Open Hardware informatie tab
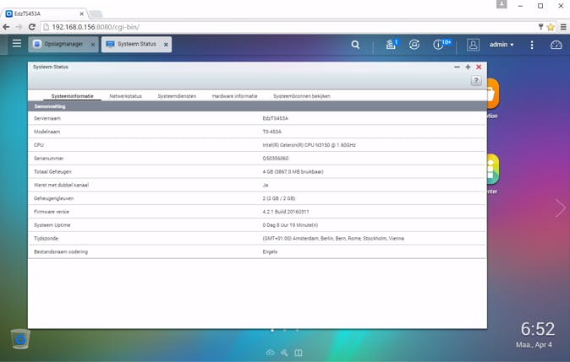 coord(234,96)
